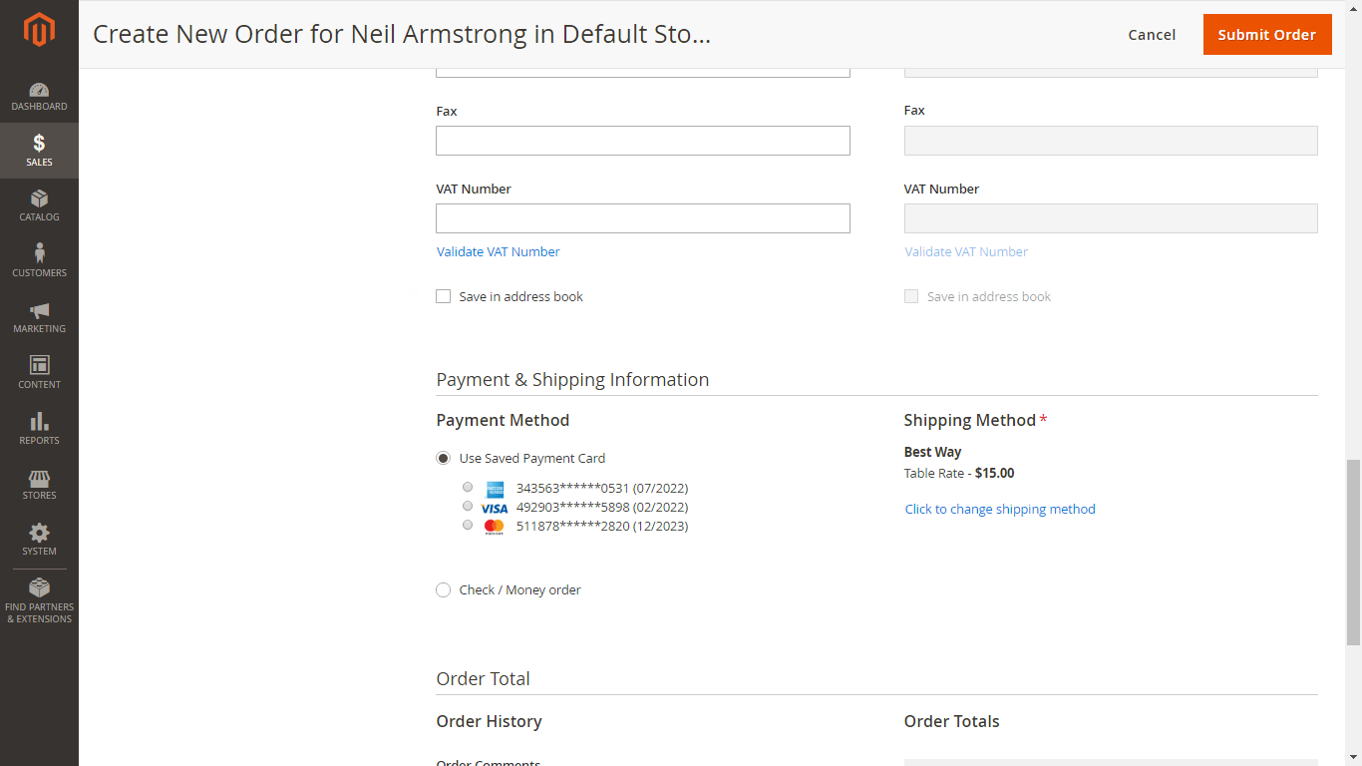Viewport: 1362px width, 766px height.
Task: Select the card ending 2820 radio button
Action: coord(468,525)
